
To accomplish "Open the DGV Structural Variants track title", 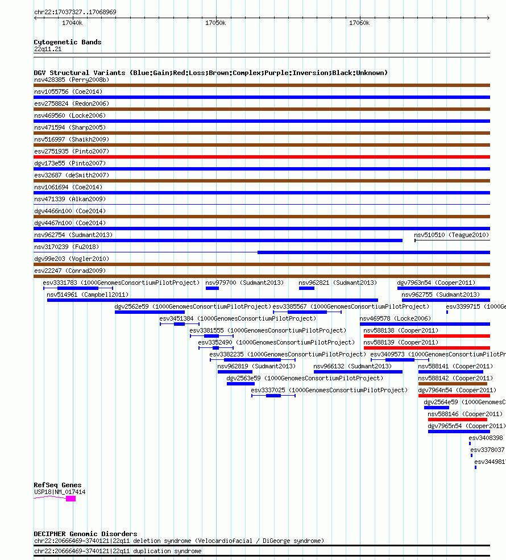I will pos(211,73).
